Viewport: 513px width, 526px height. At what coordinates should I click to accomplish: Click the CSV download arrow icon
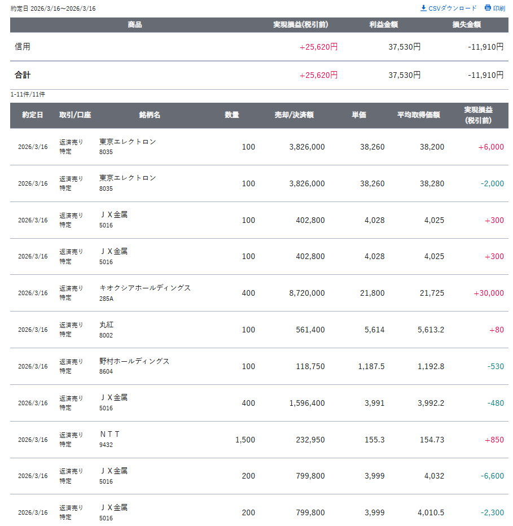pos(424,8)
